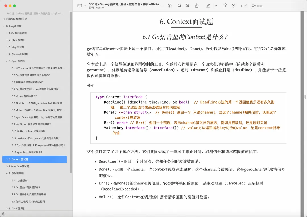This screenshot has width=307, height=217.
Task: Select outline entry 5.5 Mutex 有几种模式?
Action: [x=24, y=96]
